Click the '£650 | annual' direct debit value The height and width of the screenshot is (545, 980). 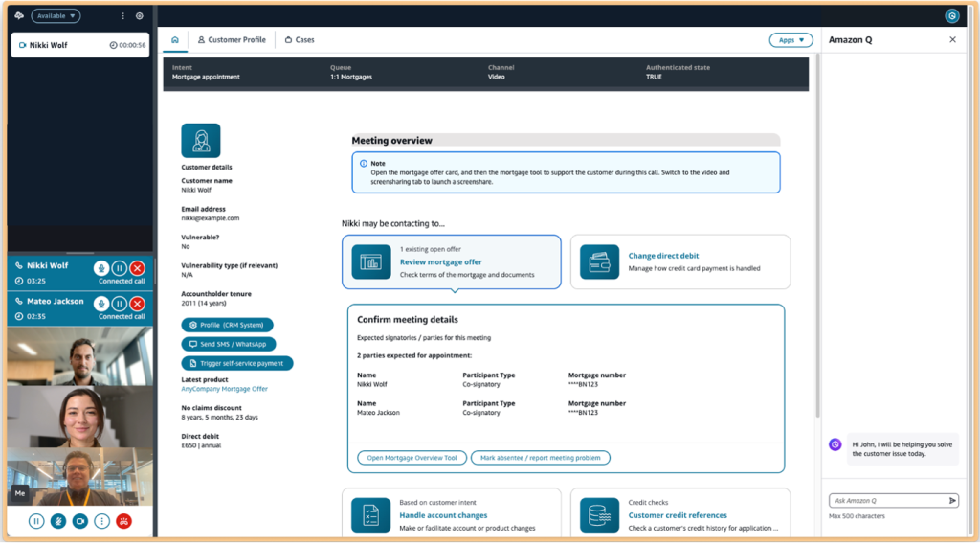[x=201, y=445]
